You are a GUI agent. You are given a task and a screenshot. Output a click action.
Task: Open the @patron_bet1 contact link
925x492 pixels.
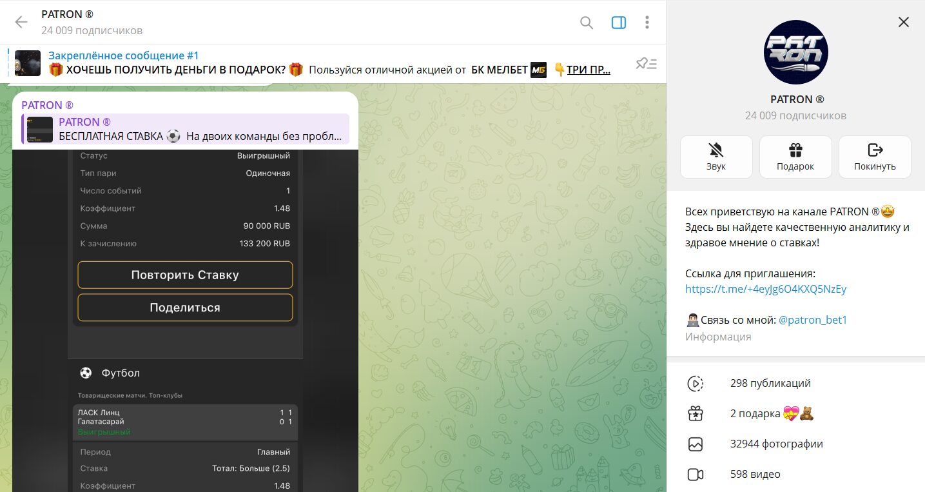pos(813,320)
